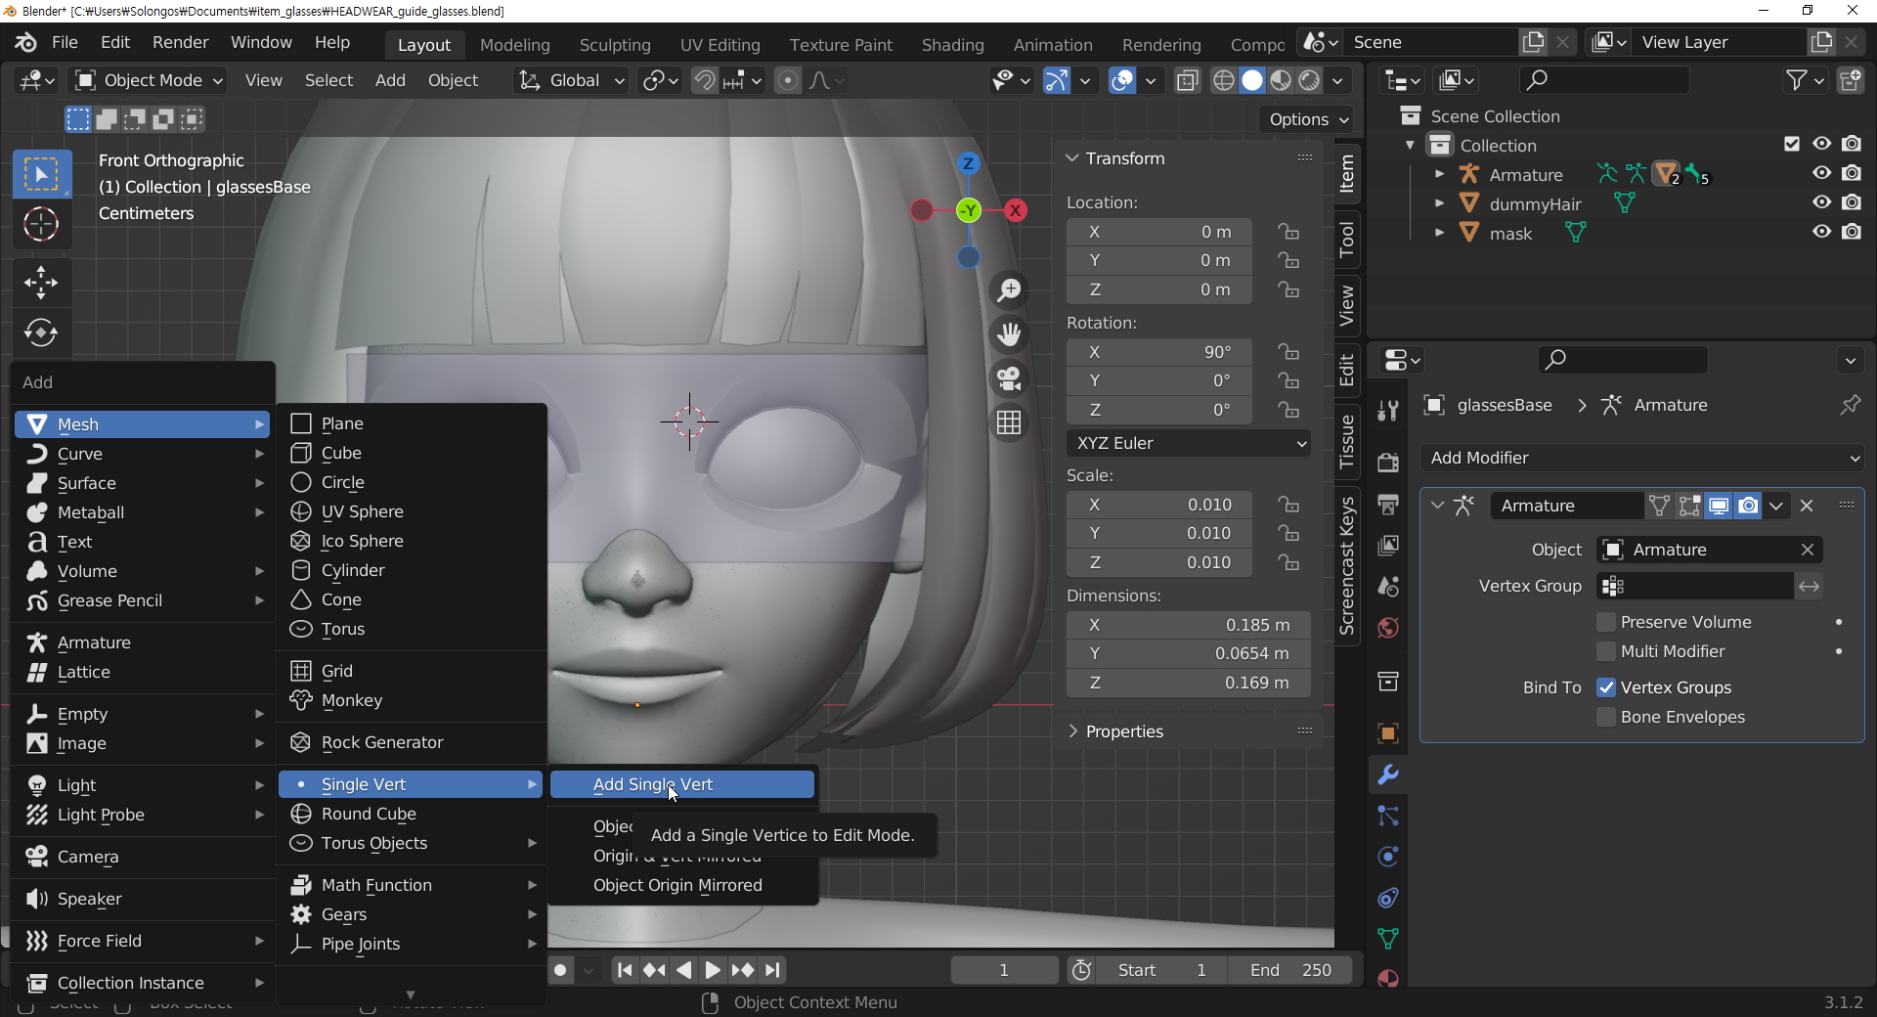Switch to the Sculpting workspace tab
The width and height of the screenshot is (1877, 1017).
point(615,45)
